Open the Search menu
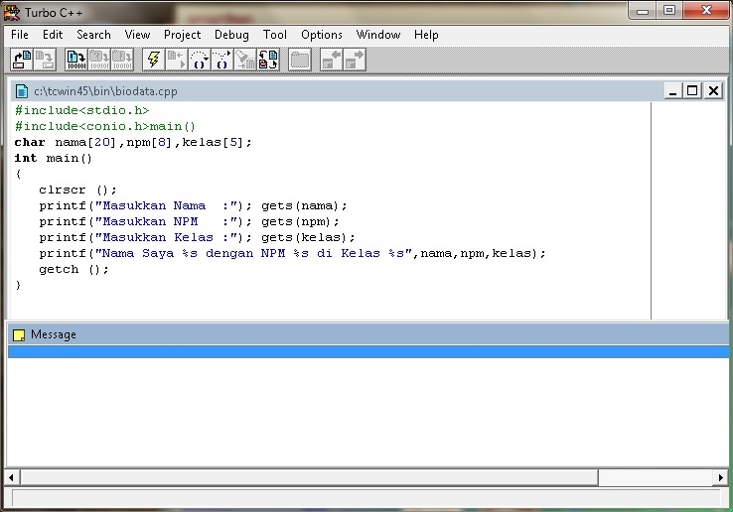The height and width of the screenshot is (512, 733). (93, 35)
